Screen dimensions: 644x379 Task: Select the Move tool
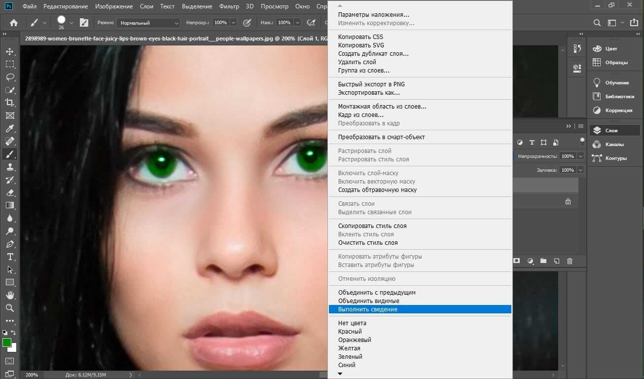(10, 51)
